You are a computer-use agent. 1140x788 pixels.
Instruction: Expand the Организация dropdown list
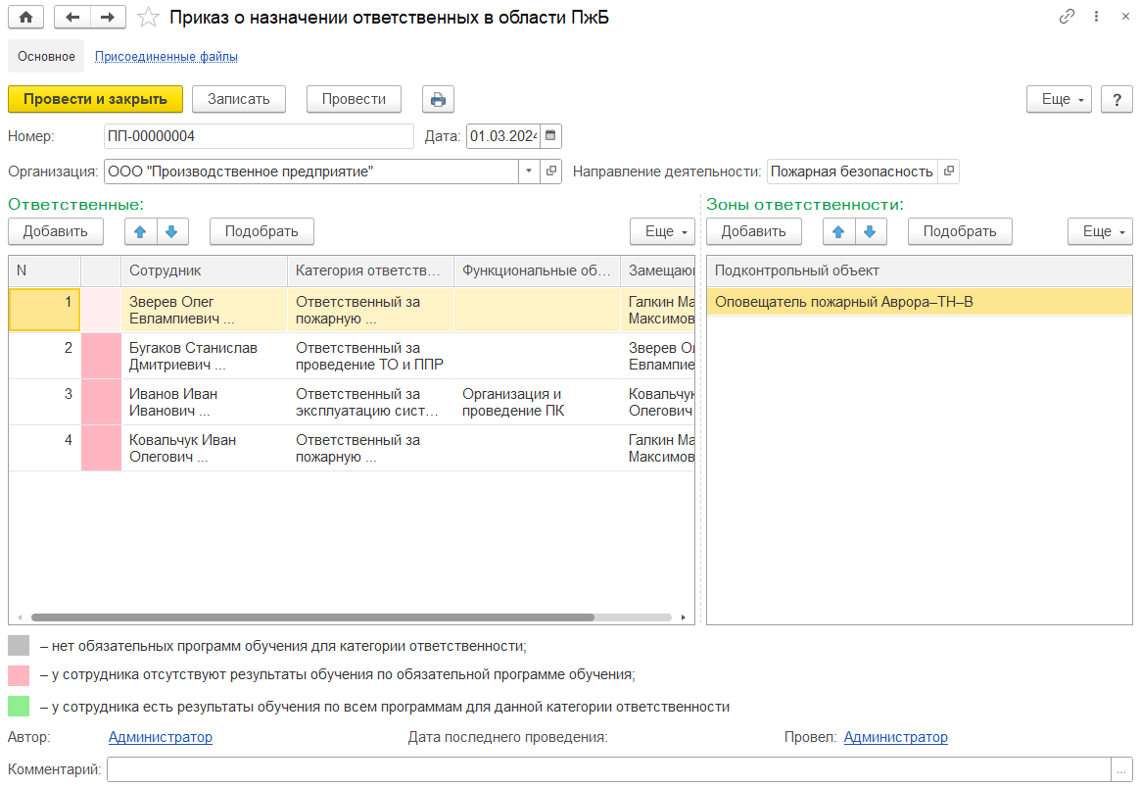coord(529,172)
